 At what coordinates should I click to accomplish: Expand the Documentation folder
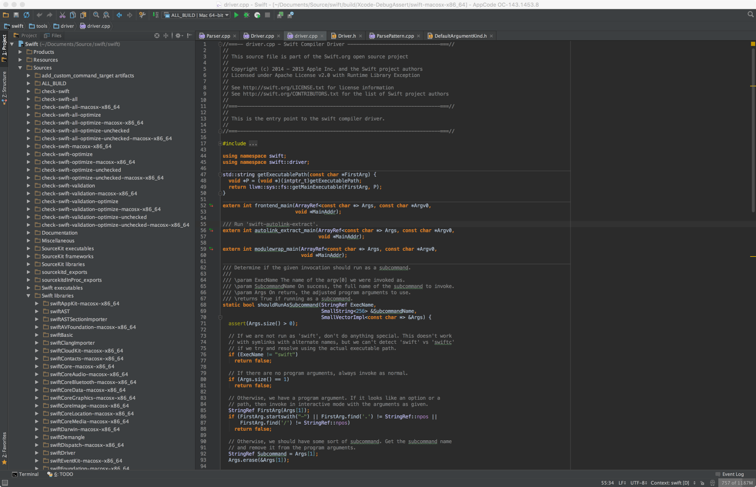tap(28, 233)
